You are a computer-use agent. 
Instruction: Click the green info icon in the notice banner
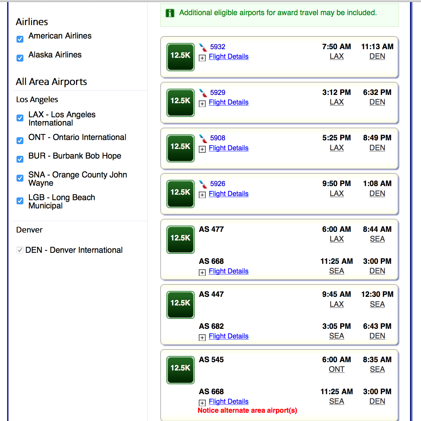pyautogui.click(x=170, y=13)
